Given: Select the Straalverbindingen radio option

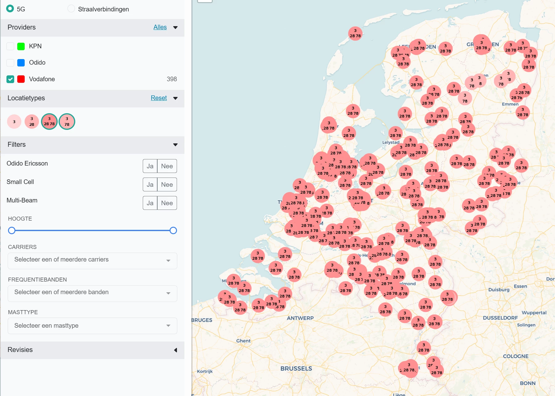Looking at the screenshot, I should click(71, 9).
